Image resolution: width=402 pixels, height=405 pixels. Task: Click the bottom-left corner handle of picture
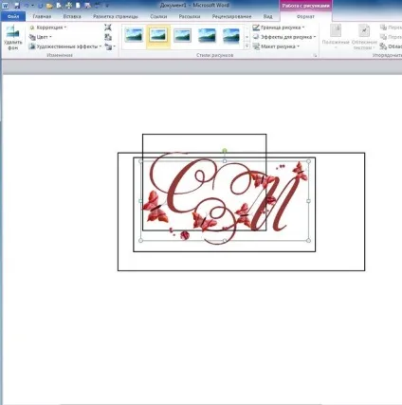click(x=141, y=240)
